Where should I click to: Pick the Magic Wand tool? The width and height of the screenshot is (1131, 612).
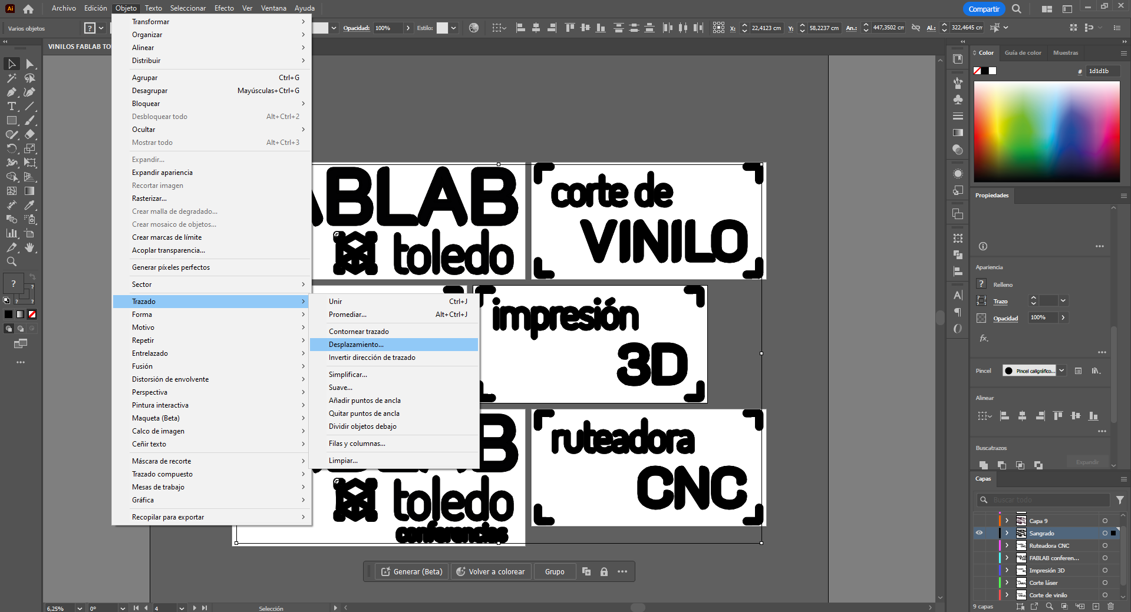click(x=12, y=78)
